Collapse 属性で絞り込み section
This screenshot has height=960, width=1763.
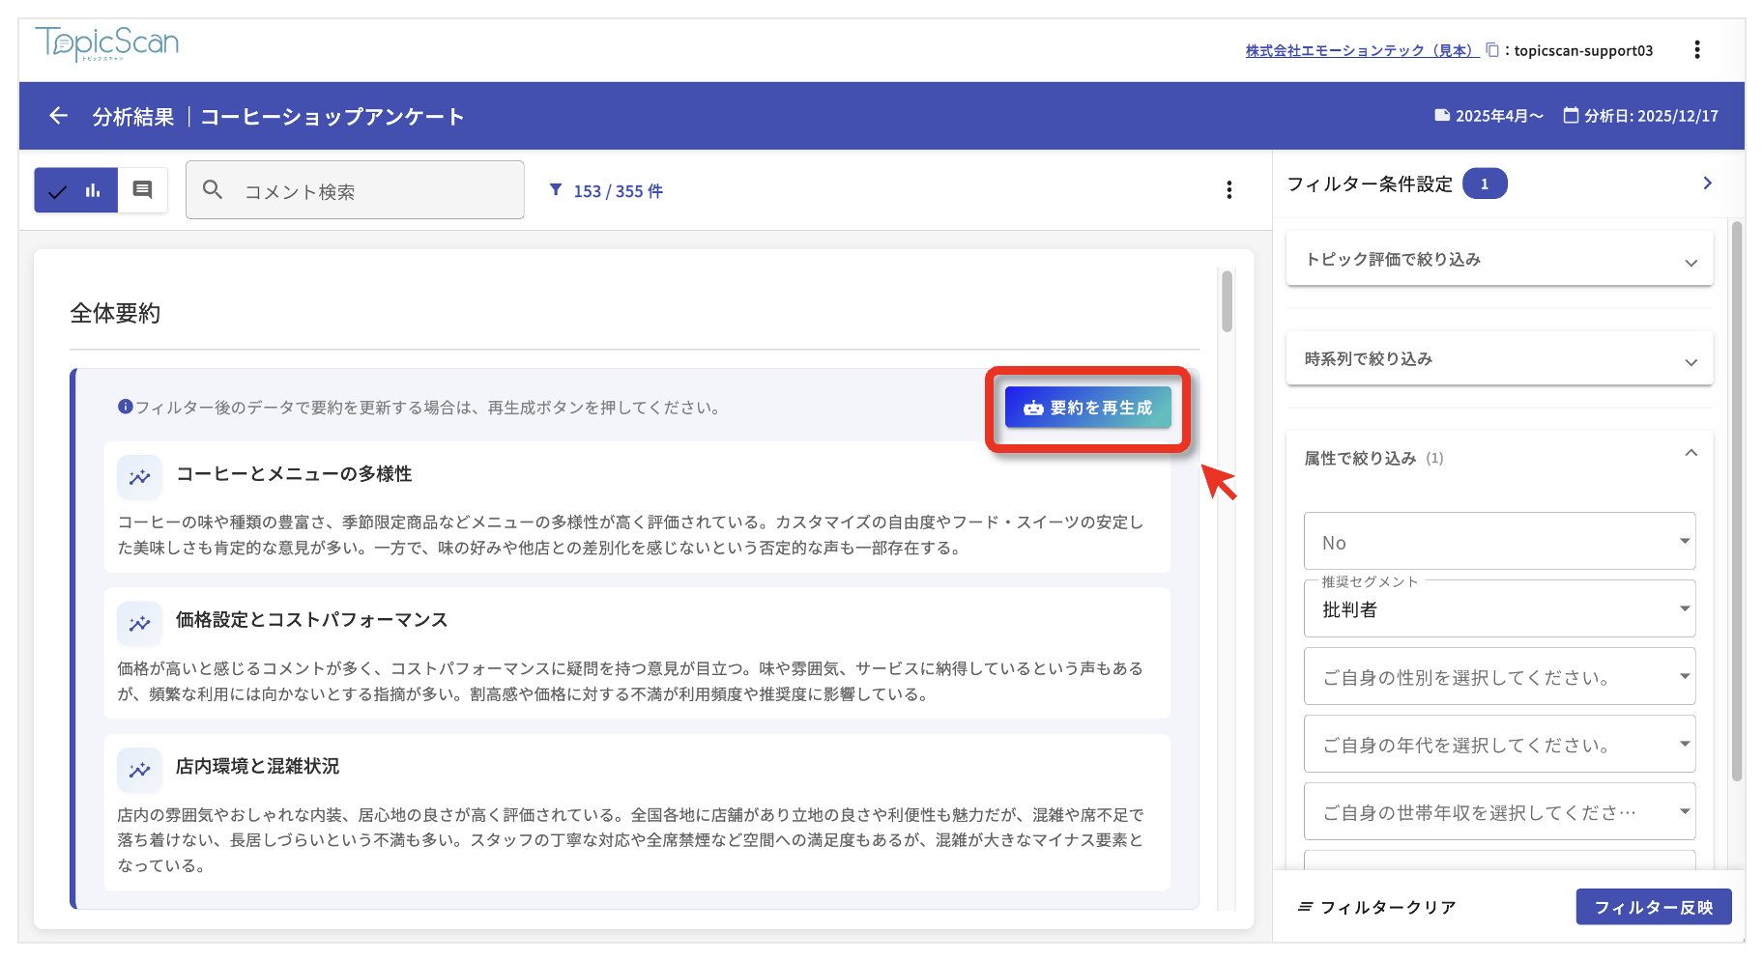click(x=1691, y=454)
